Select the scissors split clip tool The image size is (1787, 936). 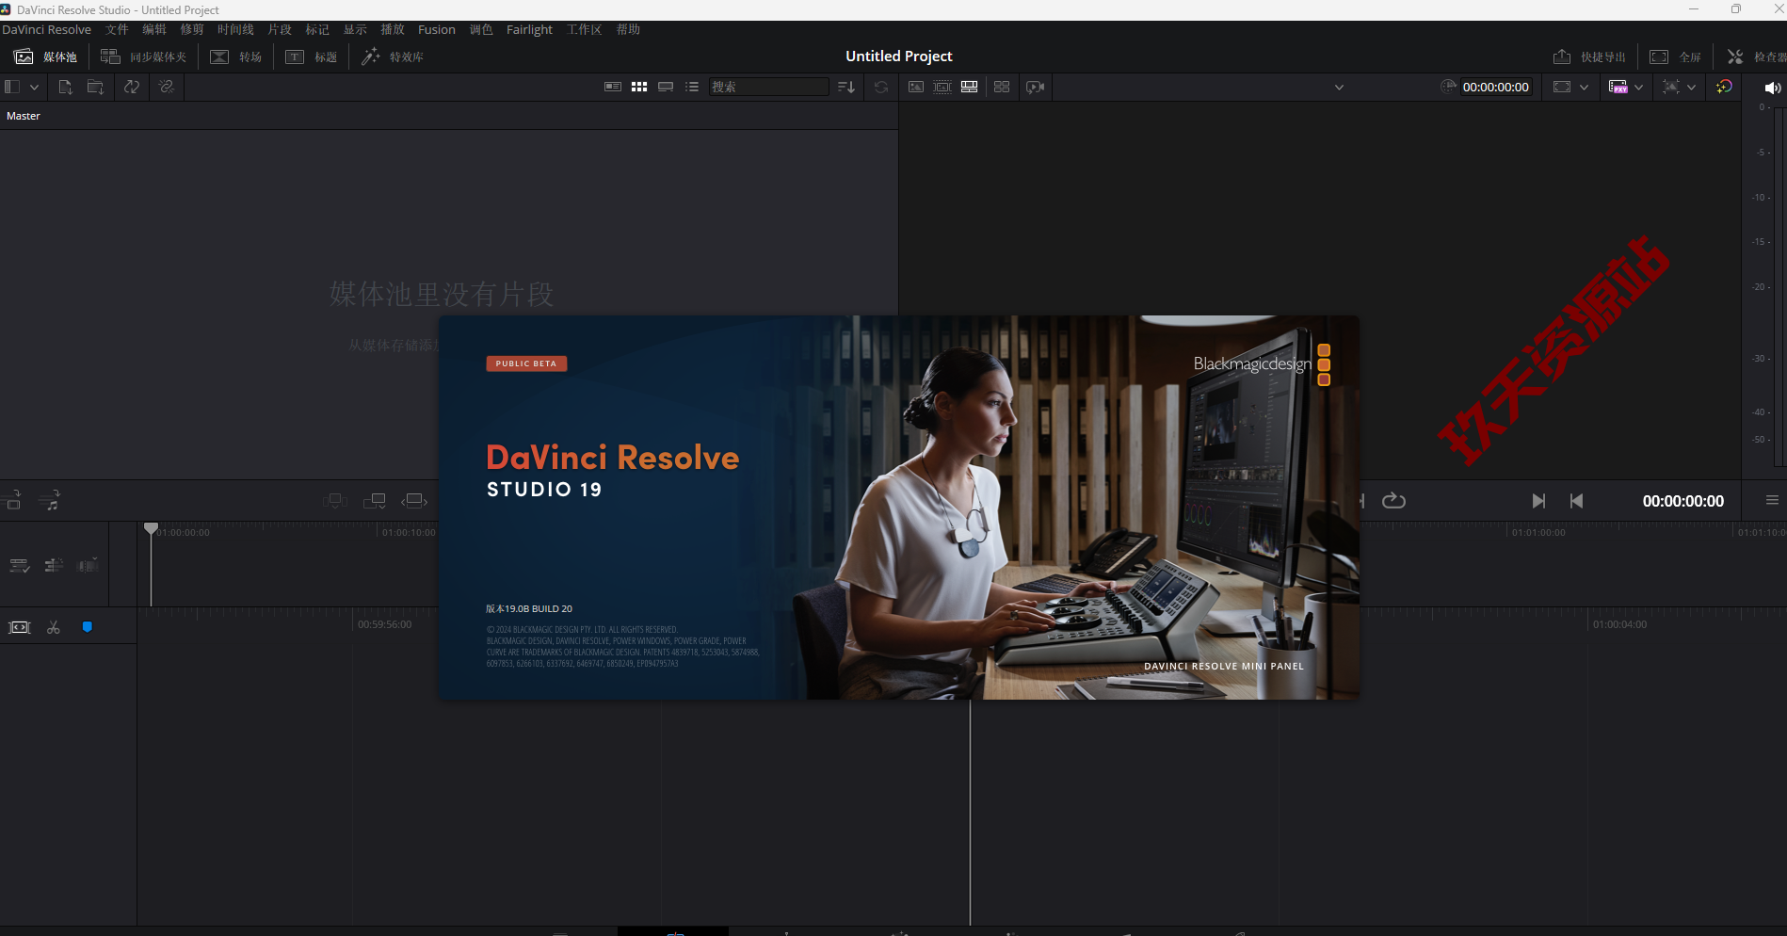pos(54,627)
